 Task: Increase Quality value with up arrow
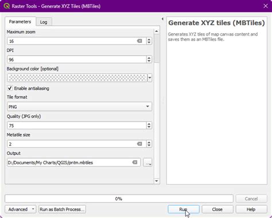(149, 124)
